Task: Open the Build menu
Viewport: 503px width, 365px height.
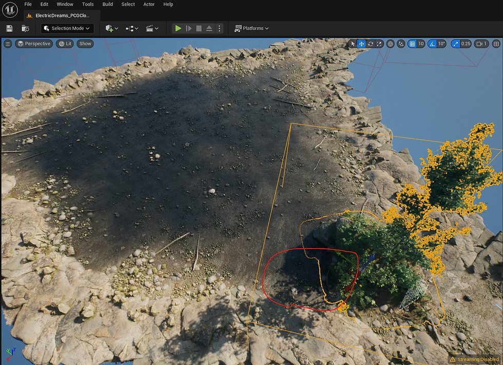Action: [x=107, y=4]
